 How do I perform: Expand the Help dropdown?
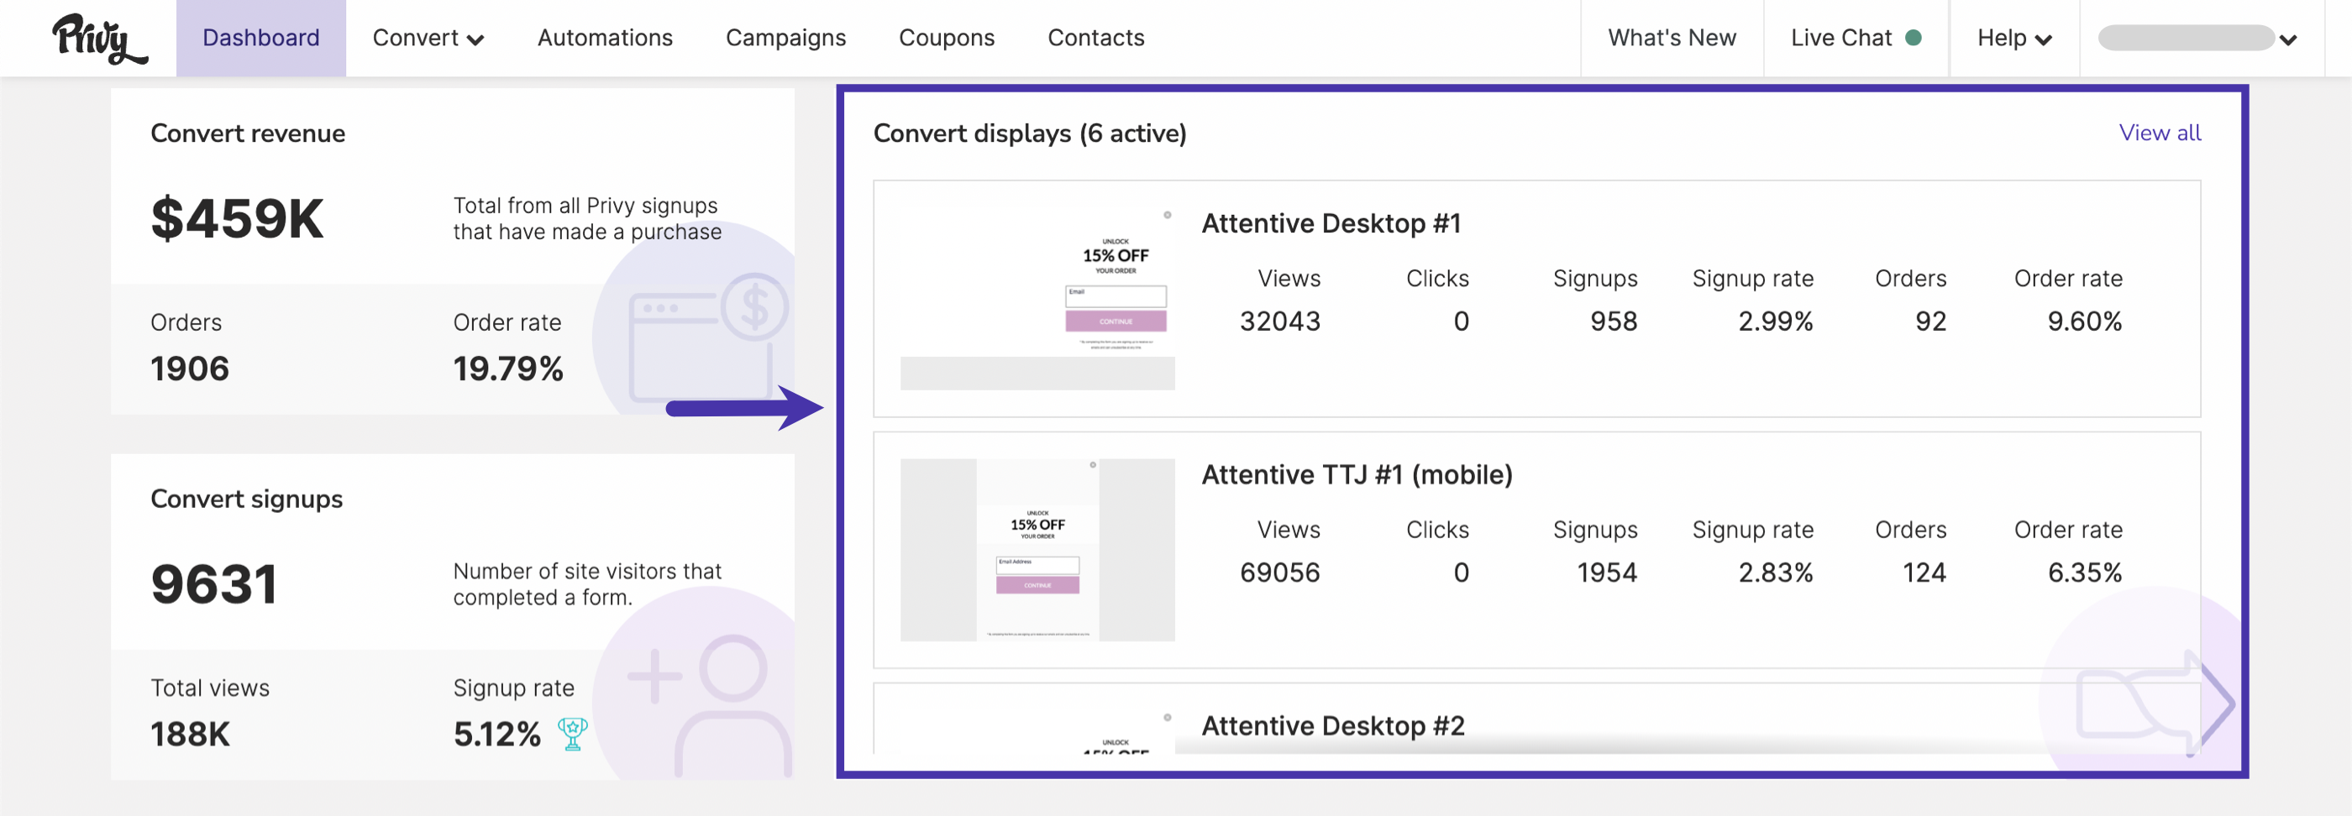click(x=2014, y=39)
